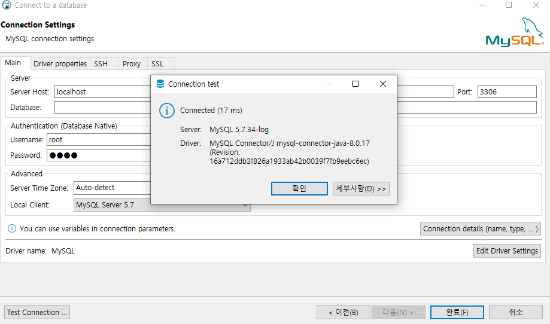
Task: Go back with < 이전(B) button
Action: [344, 313]
